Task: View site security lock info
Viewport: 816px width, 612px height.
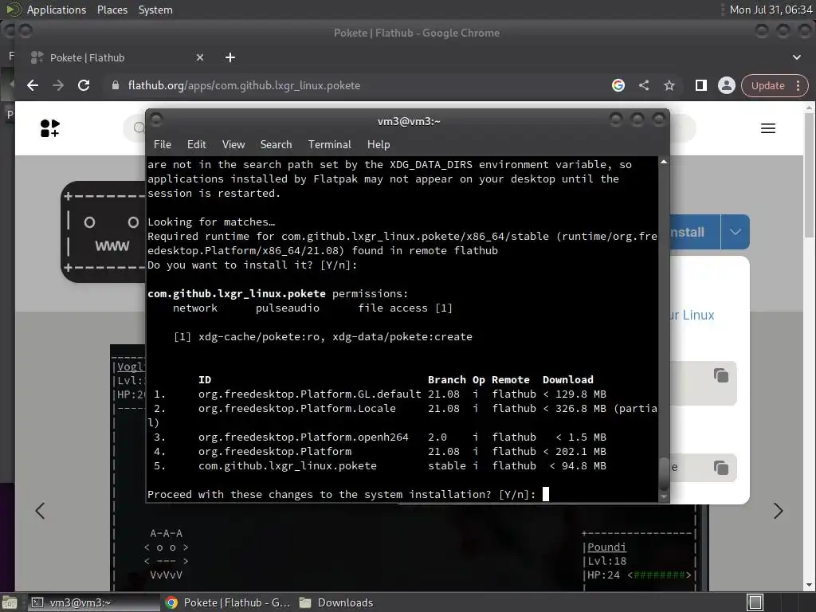Action: point(116,85)
